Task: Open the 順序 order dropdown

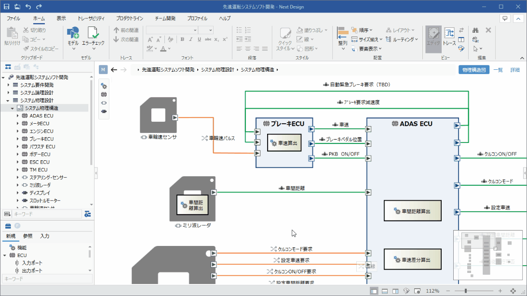Action: click(362, 30)
